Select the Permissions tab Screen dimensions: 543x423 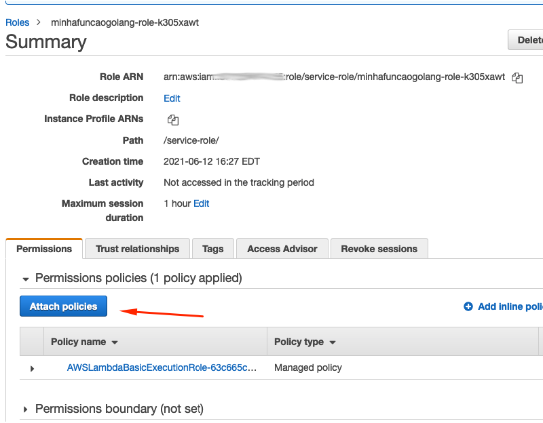[x=44, y=249]
